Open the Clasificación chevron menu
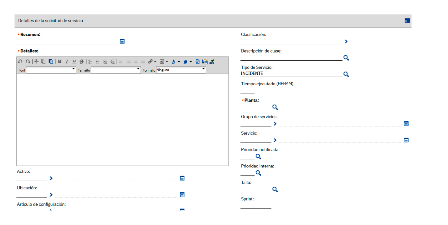Viewport: 448px width, 225px height. (x=346, y=41)
